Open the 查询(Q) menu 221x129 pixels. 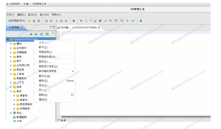point(32,15)
